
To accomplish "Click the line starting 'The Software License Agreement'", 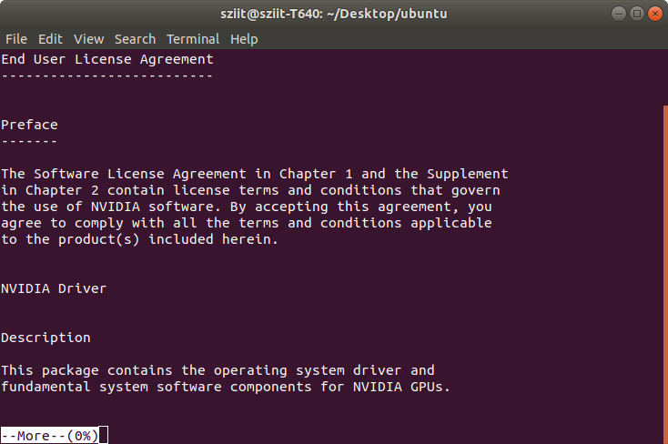I will pos(255,174).
